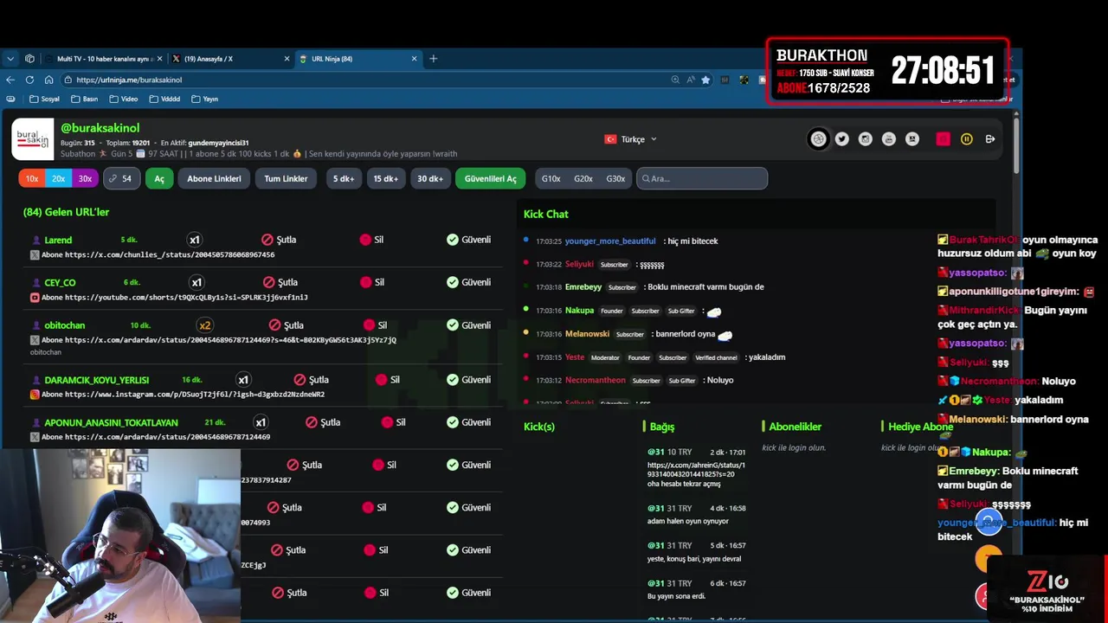This screenshot has height=623, width=1108.
Task: Select the G20x filter
Action: tap(583, 178)
